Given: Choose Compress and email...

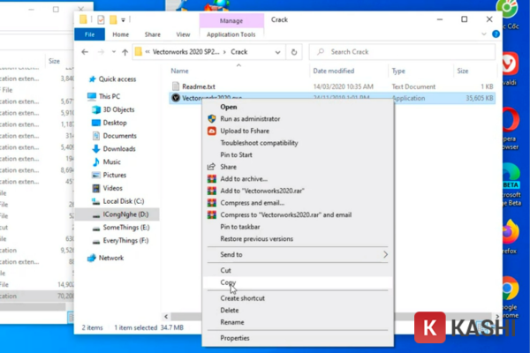Looking at the screenshot, I should [298, 203].
